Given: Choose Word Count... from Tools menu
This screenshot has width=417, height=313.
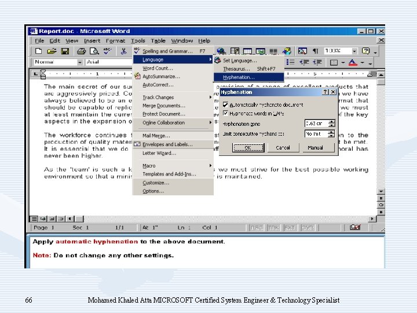Looking at the screenshot, I should pos(173,68).
